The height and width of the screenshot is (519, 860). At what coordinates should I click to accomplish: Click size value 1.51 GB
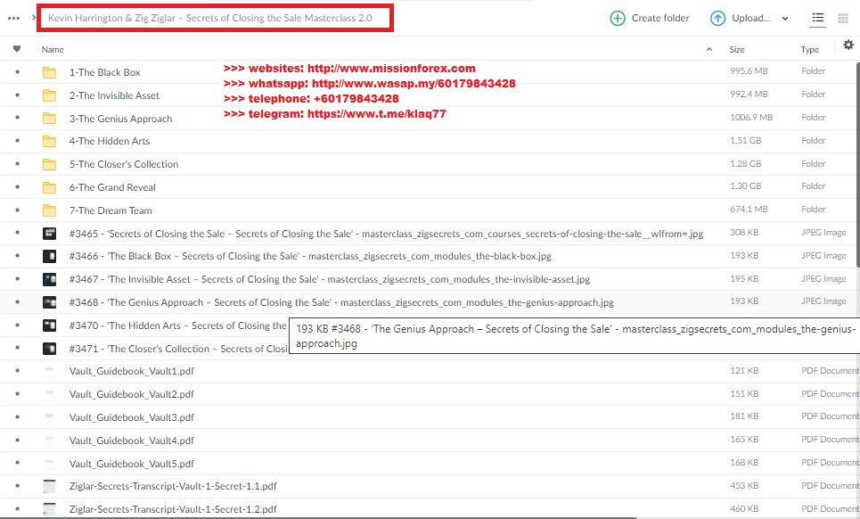pyautogui.click(x=745, y=140)
